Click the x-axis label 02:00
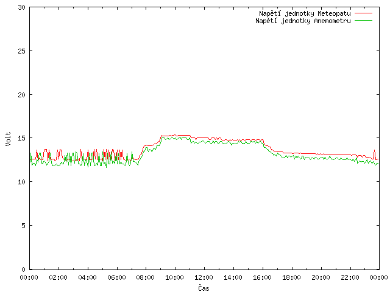Viewport: 390px width, 292px height. (x=58, y=277)
